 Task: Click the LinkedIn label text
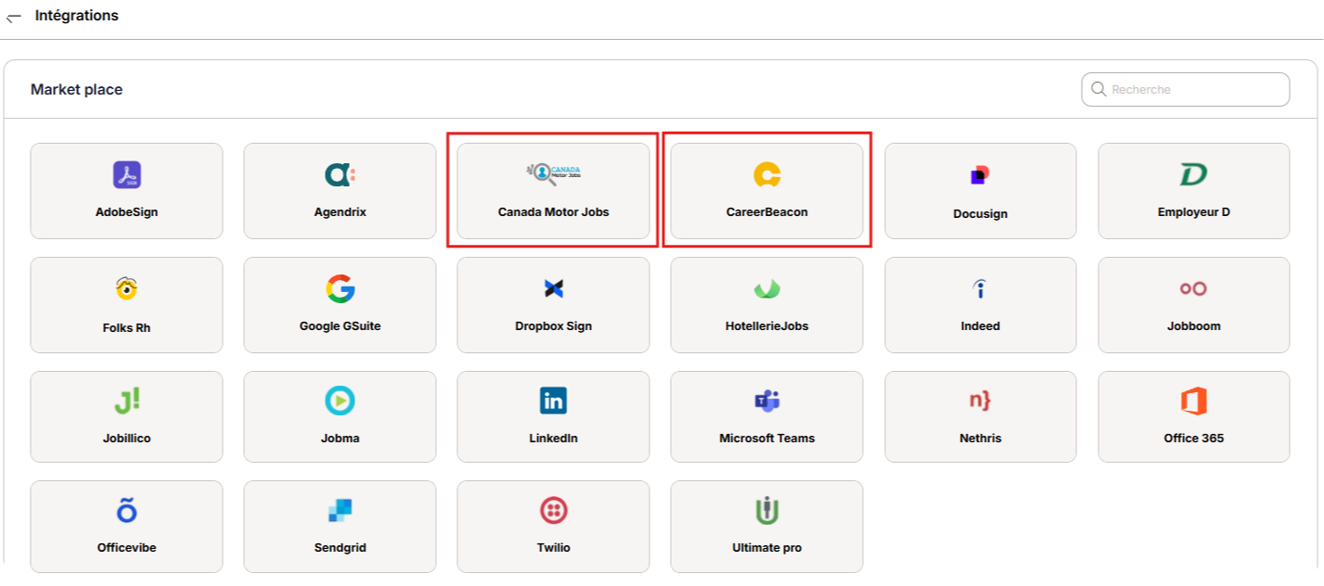554,439
